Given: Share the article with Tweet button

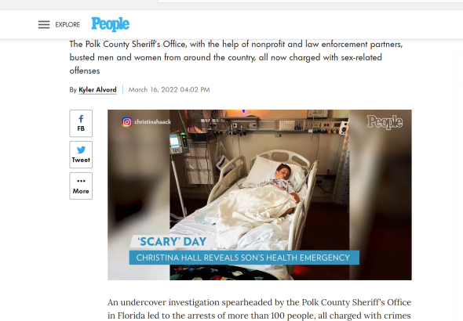Looking at the screenshot, I should tap(81, 154).
